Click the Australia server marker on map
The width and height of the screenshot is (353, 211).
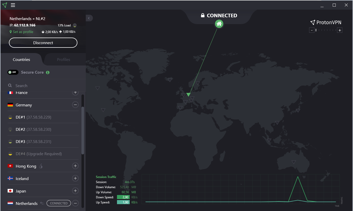[x=294, y=162]
